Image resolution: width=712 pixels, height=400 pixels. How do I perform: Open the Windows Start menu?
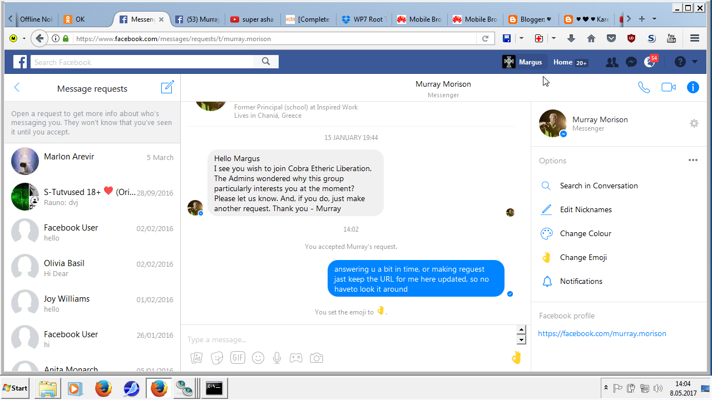(16, 388)
